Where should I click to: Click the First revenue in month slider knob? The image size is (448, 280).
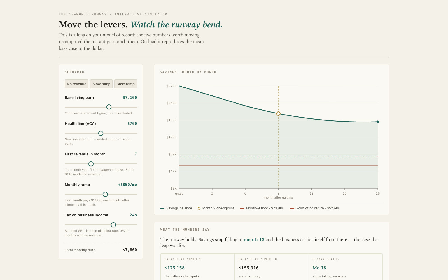(91, 164)
